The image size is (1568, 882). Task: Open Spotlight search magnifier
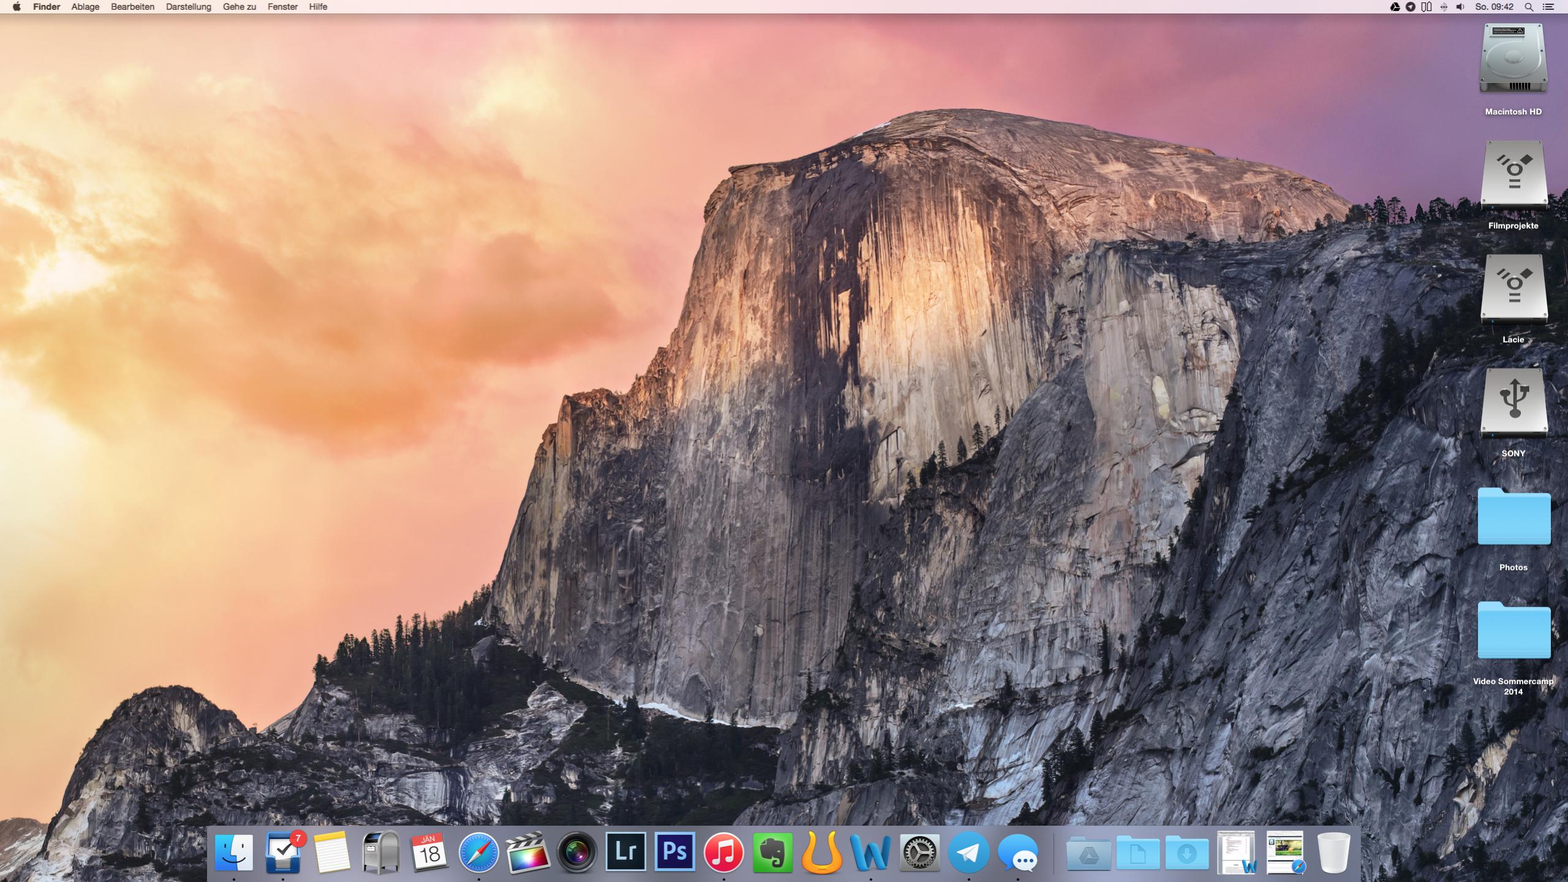tap(1529, 7)
